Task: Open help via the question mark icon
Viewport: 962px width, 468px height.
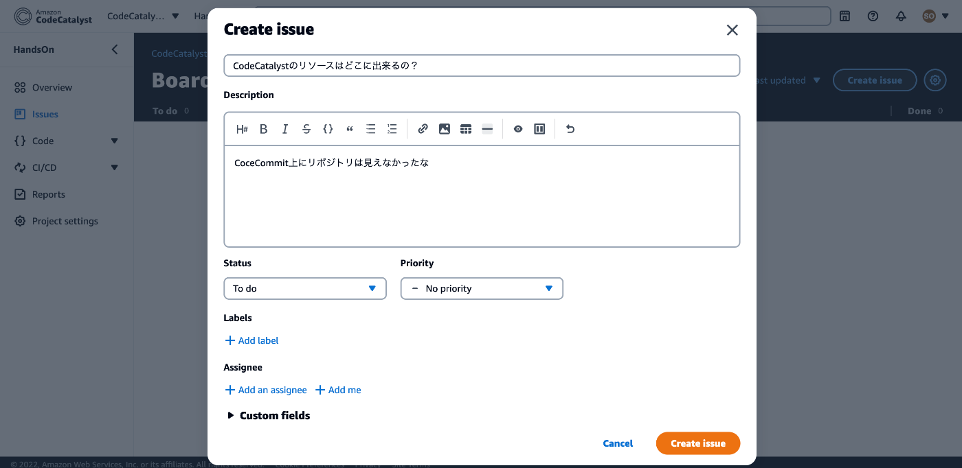Action: coord(873,16)
